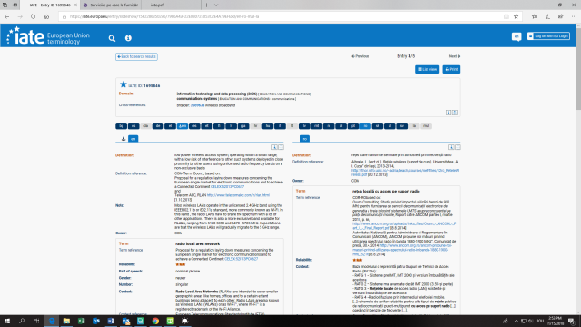Open the search magnifier in IATE header

click(x=112, y=38)
